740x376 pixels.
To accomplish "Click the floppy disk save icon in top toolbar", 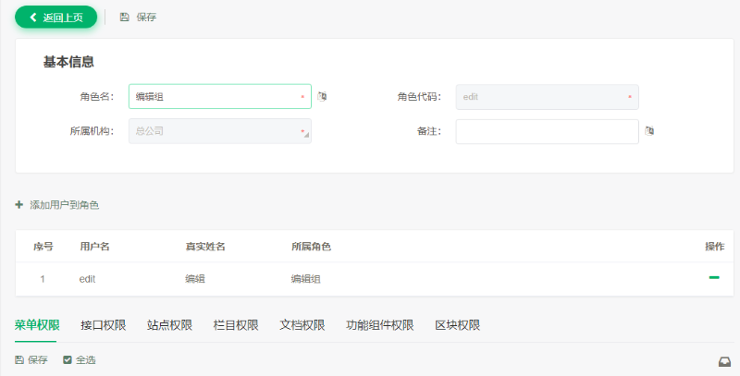I will tap(124, 17).
